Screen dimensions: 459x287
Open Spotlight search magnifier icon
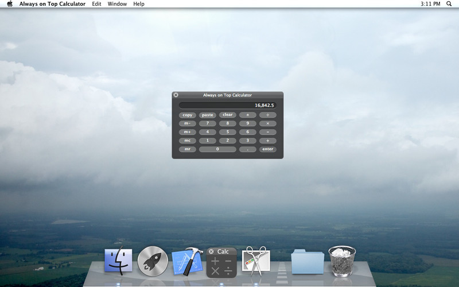pos(449,4)
